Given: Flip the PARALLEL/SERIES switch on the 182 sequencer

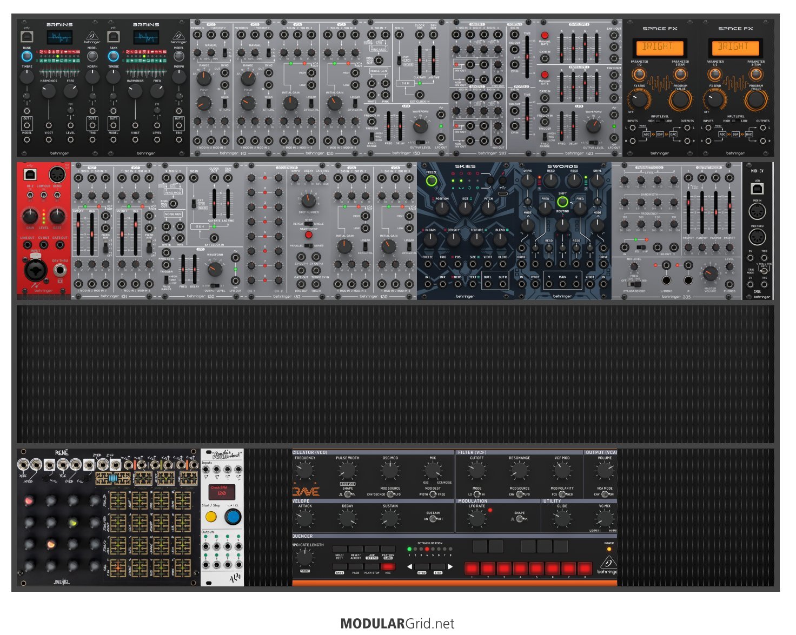Looking at the screenshot, I should pos(309,245).
